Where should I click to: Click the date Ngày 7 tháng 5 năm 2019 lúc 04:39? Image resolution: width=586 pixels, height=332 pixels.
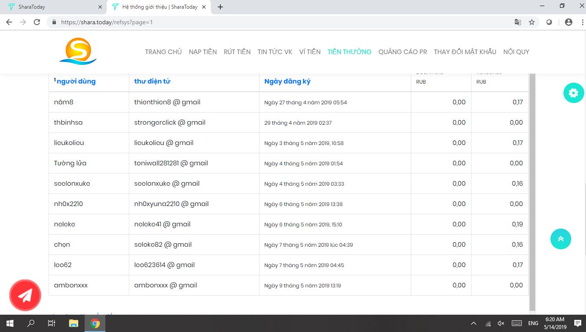point(308,245)
